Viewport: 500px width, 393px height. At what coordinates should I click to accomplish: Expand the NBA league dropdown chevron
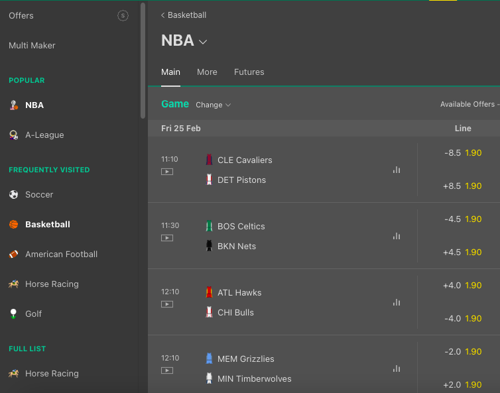203,42
